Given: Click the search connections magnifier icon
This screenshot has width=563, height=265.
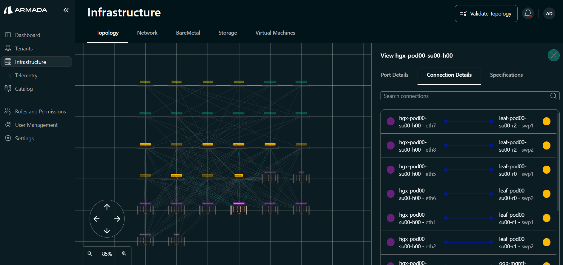Looking at the screenshot, I should click(x=553, y=96).
